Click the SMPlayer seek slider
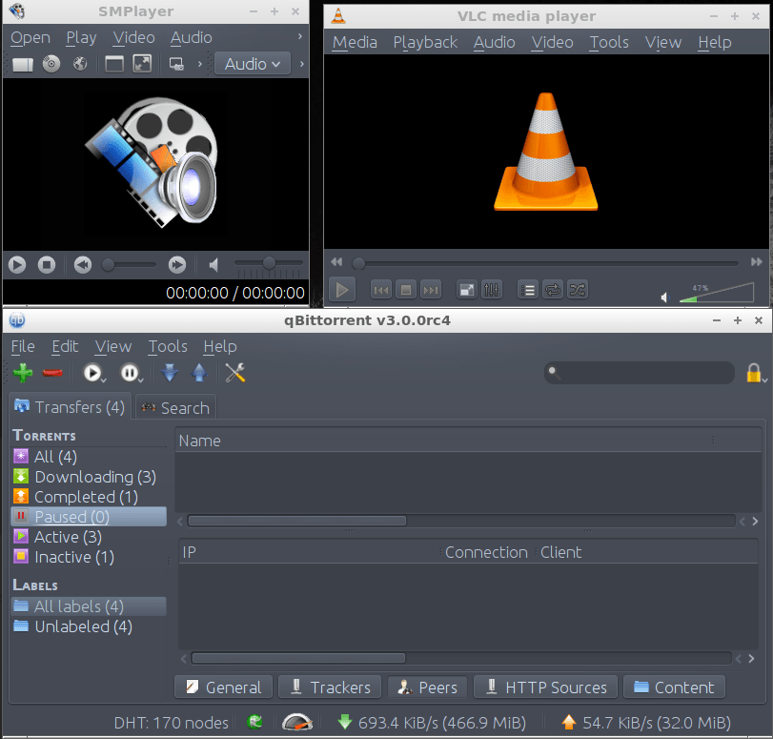Screen dimensions: 773x739 coord(130,265)
